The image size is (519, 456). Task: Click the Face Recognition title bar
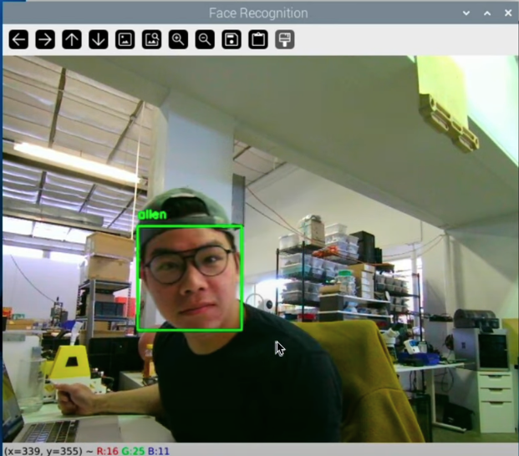[257, 13]
